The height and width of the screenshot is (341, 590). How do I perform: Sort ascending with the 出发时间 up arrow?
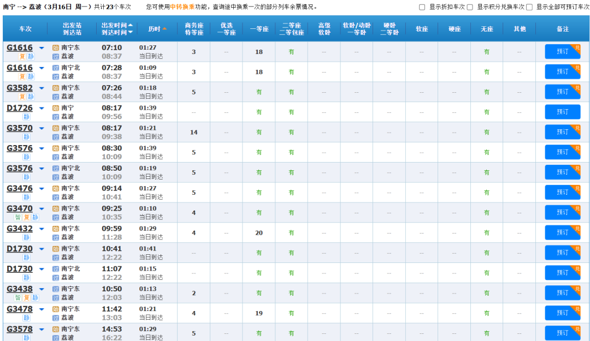click(x=131, y=25)
